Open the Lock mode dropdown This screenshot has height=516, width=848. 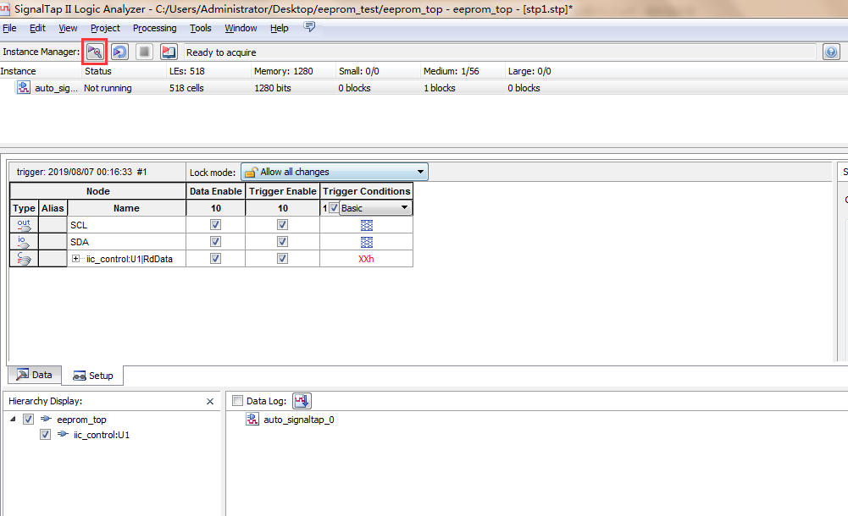335,172
